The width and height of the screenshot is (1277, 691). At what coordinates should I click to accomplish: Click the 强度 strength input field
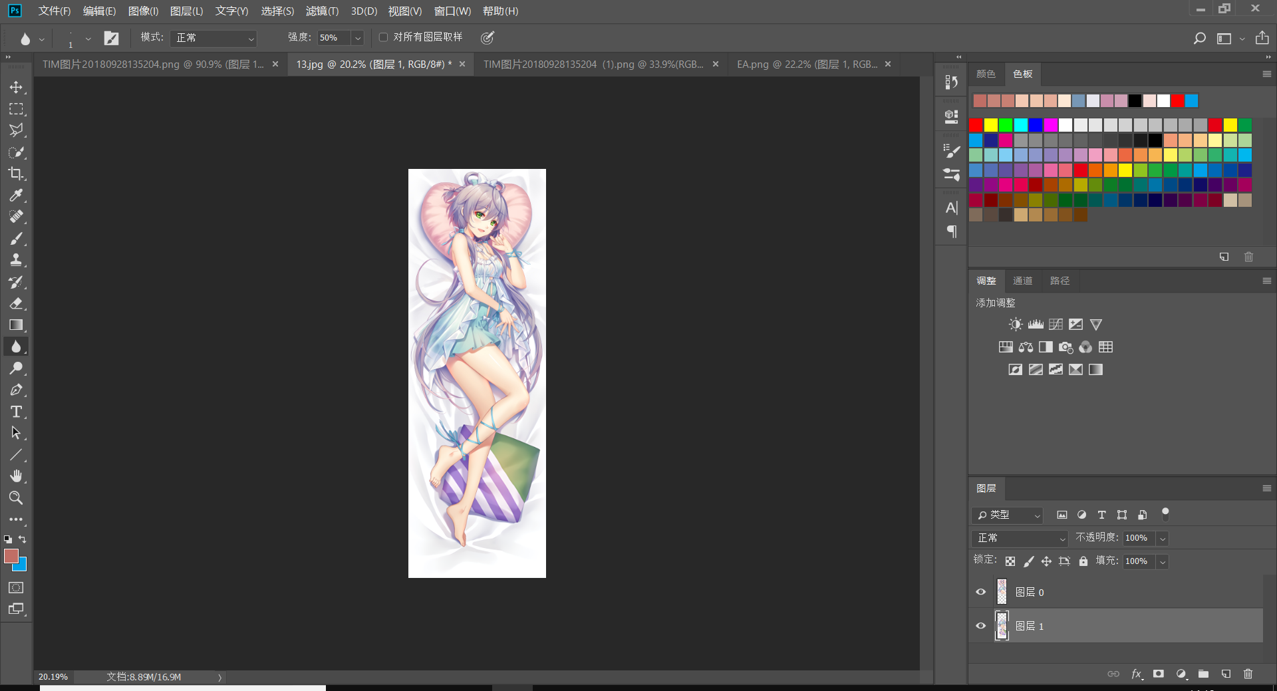333,38
